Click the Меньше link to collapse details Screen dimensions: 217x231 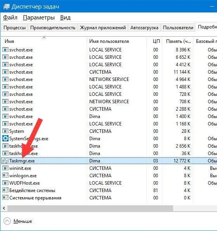click(x=23, y=221)
